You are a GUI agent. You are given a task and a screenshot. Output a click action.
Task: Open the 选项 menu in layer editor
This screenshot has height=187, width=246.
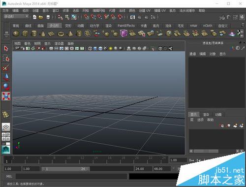click(200, 120)
